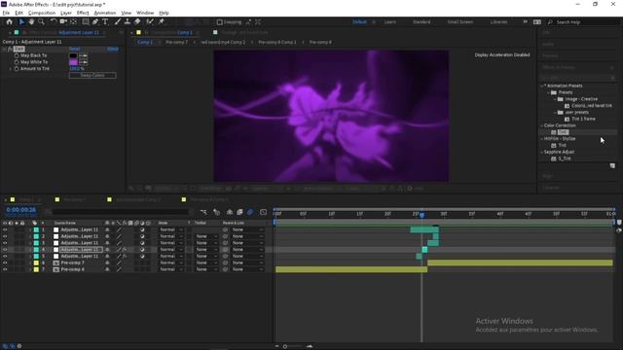Select the Rotation tool

(x=54, y=21)
